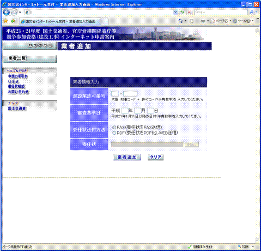Viewport: 261px width, 251px height.
Task: Click the 平成 year input field
Action: tap(125, 111)
